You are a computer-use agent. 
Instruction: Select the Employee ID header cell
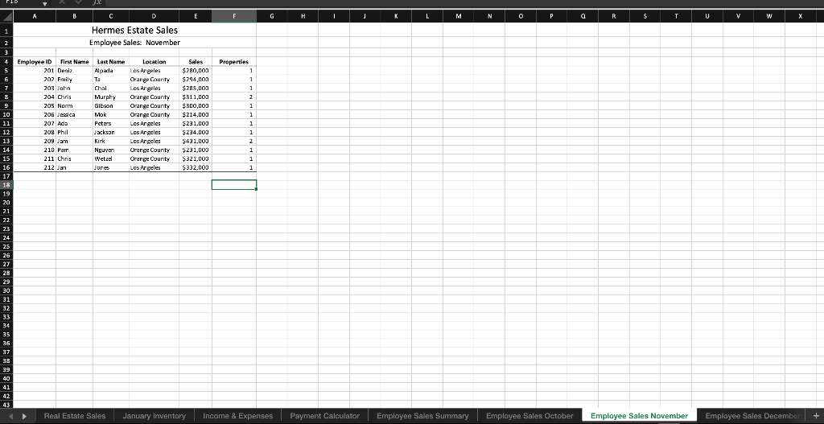click(35, 61)
